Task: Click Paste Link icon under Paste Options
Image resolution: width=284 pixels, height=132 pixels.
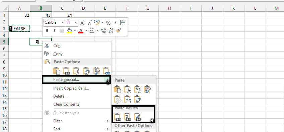Action: point(106,71)
